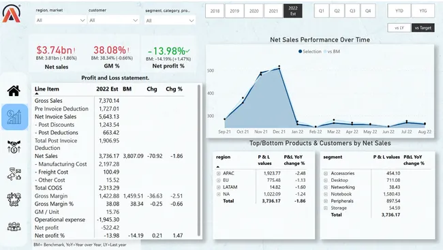Click the Selection legend marker

[300, 51]
